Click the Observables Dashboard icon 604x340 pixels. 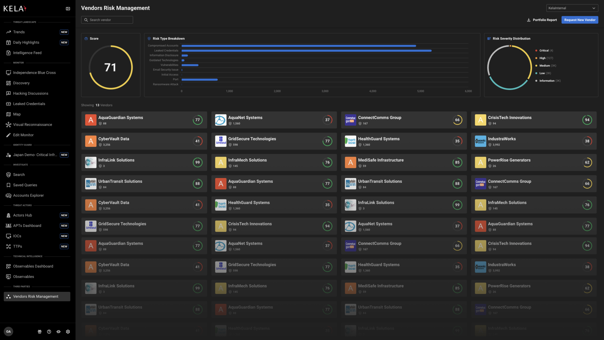(8, 266)
